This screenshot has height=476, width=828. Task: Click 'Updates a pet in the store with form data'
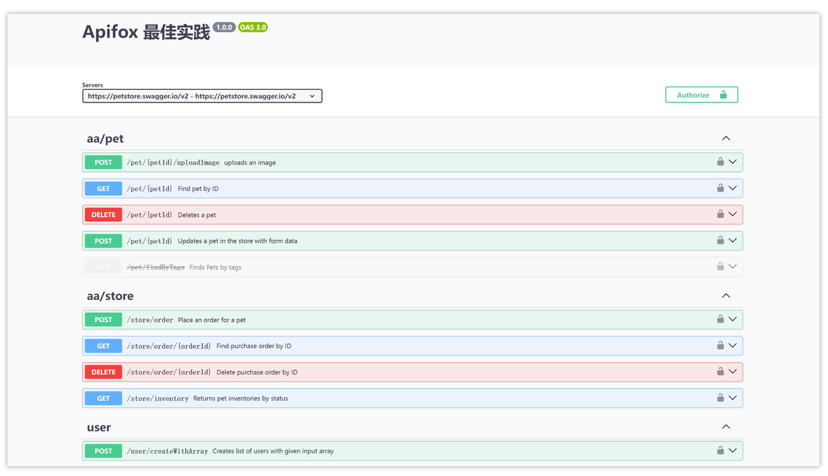(238, 241)
